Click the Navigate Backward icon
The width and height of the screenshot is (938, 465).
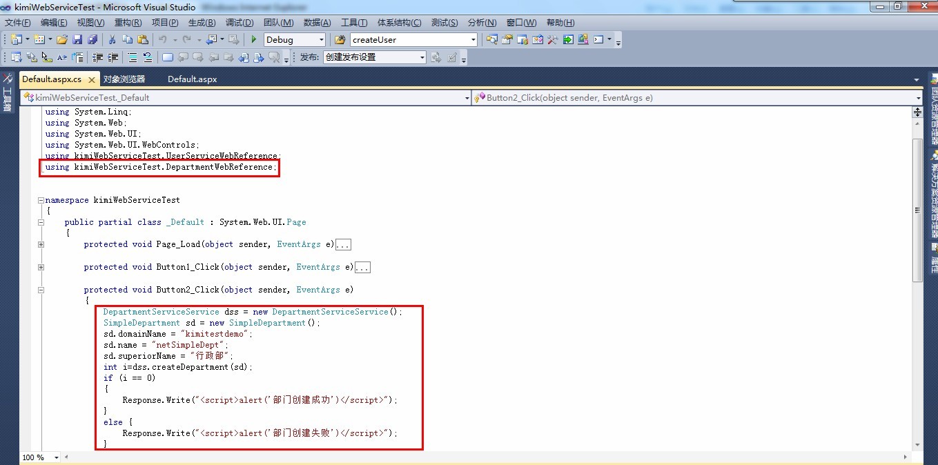pos(211,39)
